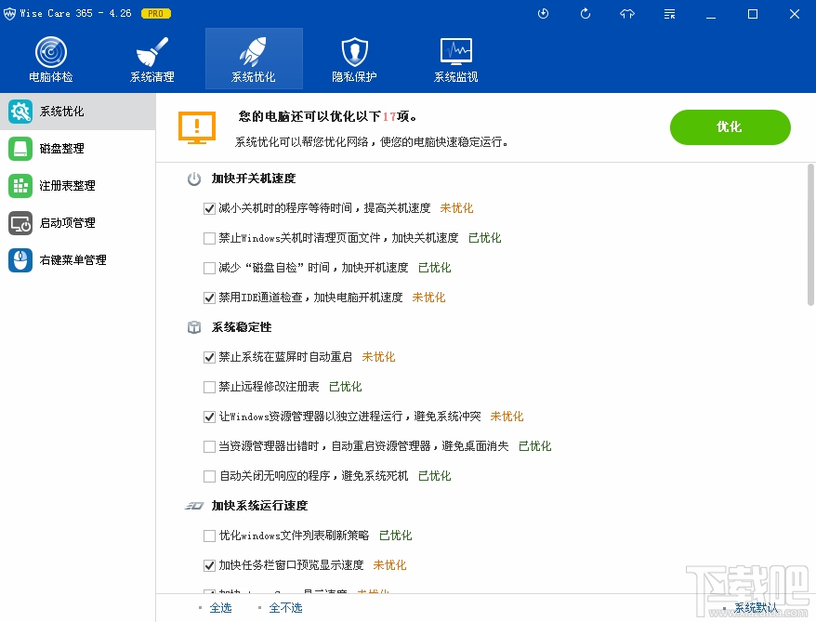Click the skin shirt icon in title bar
Viewport: 816px width, 622px height.
[627, 14]
